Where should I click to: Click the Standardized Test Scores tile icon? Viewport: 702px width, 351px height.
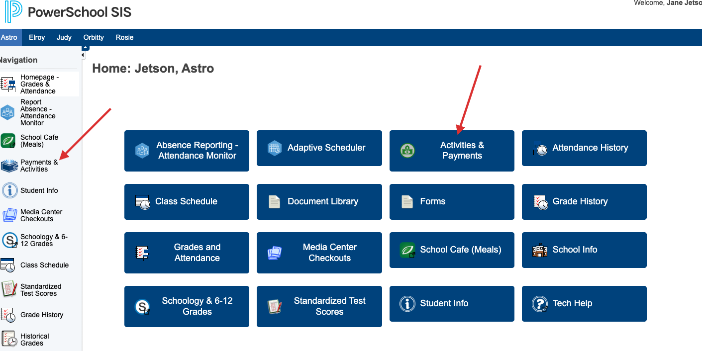(x=275, y=306)
